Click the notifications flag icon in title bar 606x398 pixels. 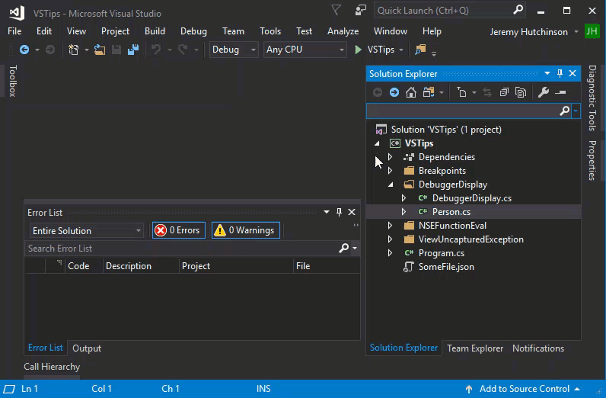tap(336, 11)
